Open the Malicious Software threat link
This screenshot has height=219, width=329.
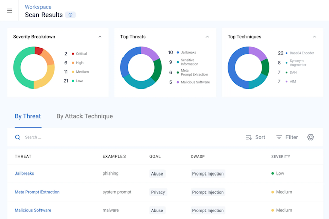(32, 210)
